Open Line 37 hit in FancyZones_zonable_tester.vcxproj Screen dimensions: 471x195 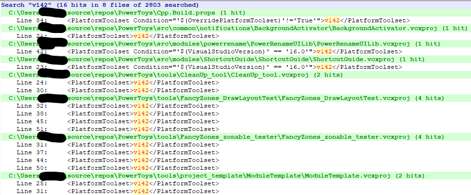point(236,152)
